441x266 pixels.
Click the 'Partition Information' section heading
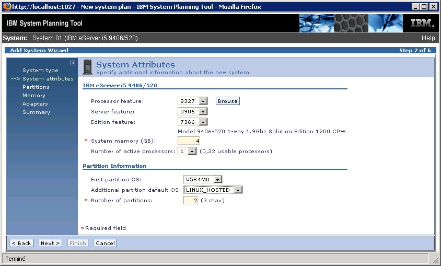(x=114, y=166)
